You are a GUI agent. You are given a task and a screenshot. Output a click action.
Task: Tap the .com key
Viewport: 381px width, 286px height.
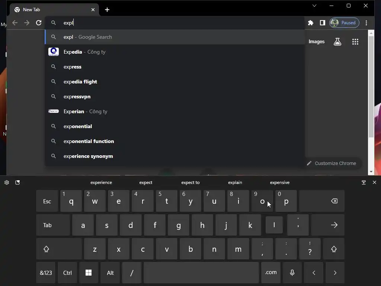(x=271, y=273)
